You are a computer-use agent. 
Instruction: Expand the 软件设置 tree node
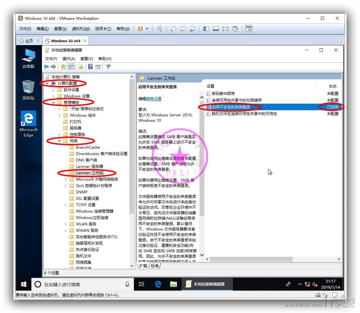pyautogui.click(x=53, y=90)
